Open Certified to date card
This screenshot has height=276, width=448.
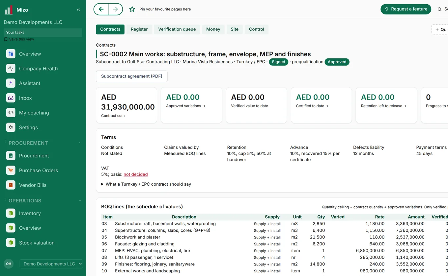click(x=322, y=105)
